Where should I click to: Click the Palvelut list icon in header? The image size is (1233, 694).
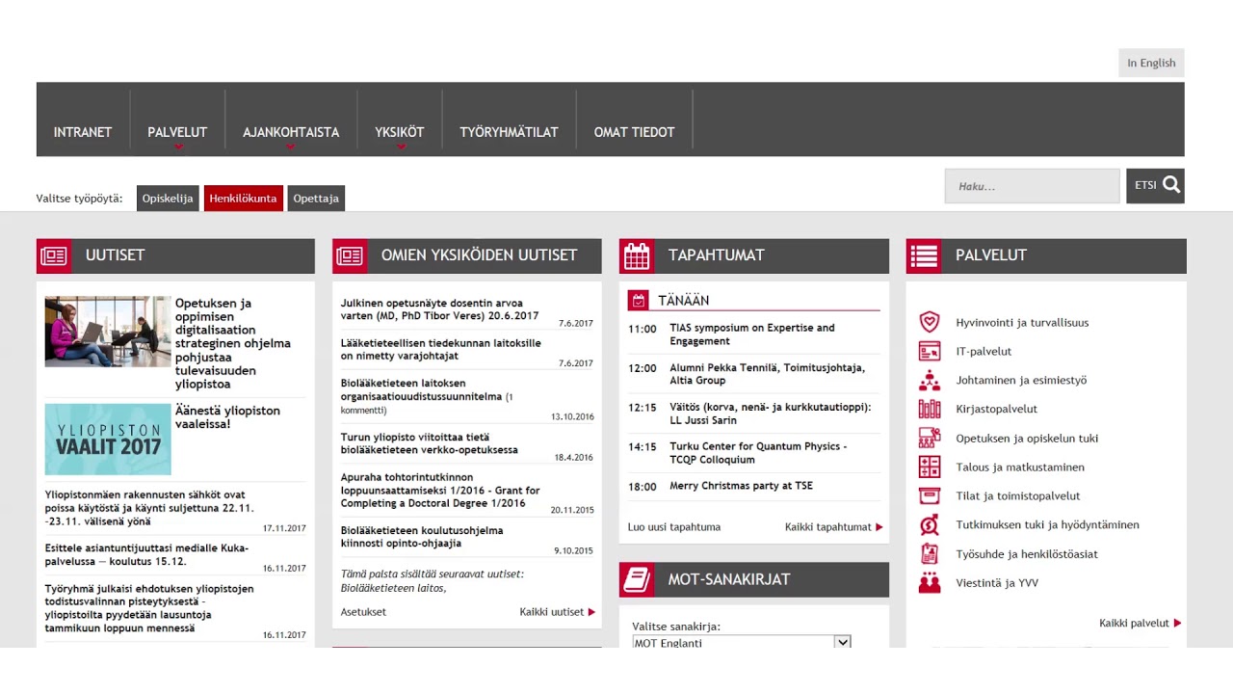(x=924, y=255)
